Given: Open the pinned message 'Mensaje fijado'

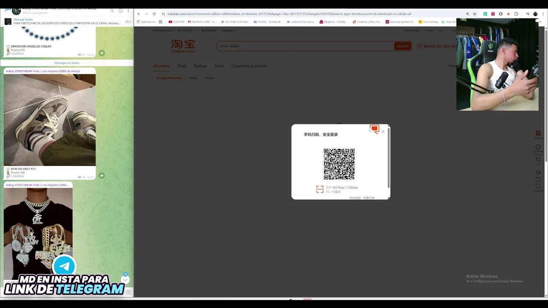Looking at the screenshot, I should pos(66,21).
